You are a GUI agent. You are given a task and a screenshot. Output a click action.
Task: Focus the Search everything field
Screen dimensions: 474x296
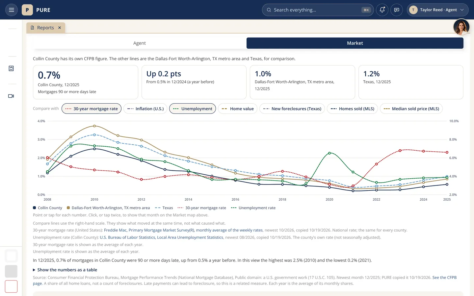pyautogui.click(x=318, y=10)
